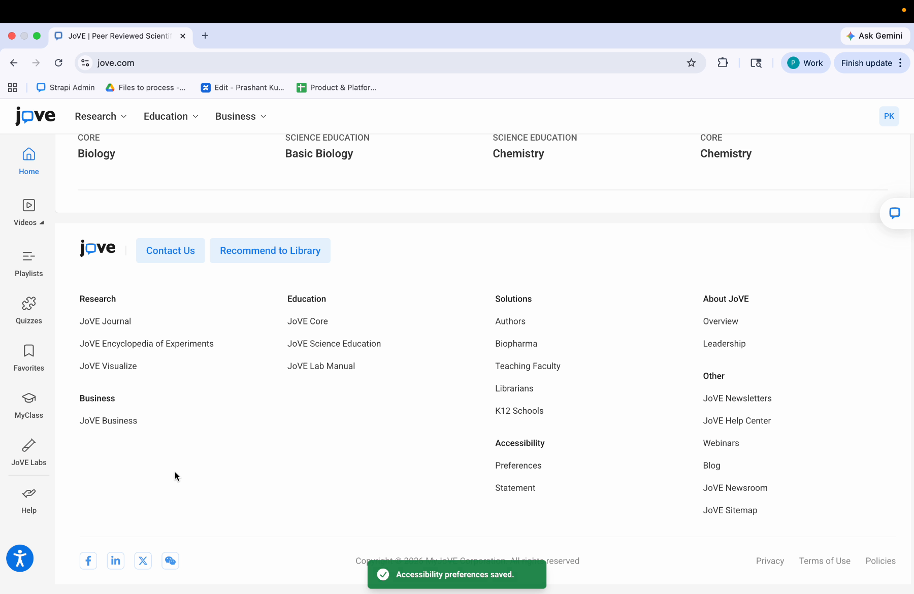Open JoVE Core footer link
Image resolution: width=914 pixels, height=594 pixels.
(308, 321)
